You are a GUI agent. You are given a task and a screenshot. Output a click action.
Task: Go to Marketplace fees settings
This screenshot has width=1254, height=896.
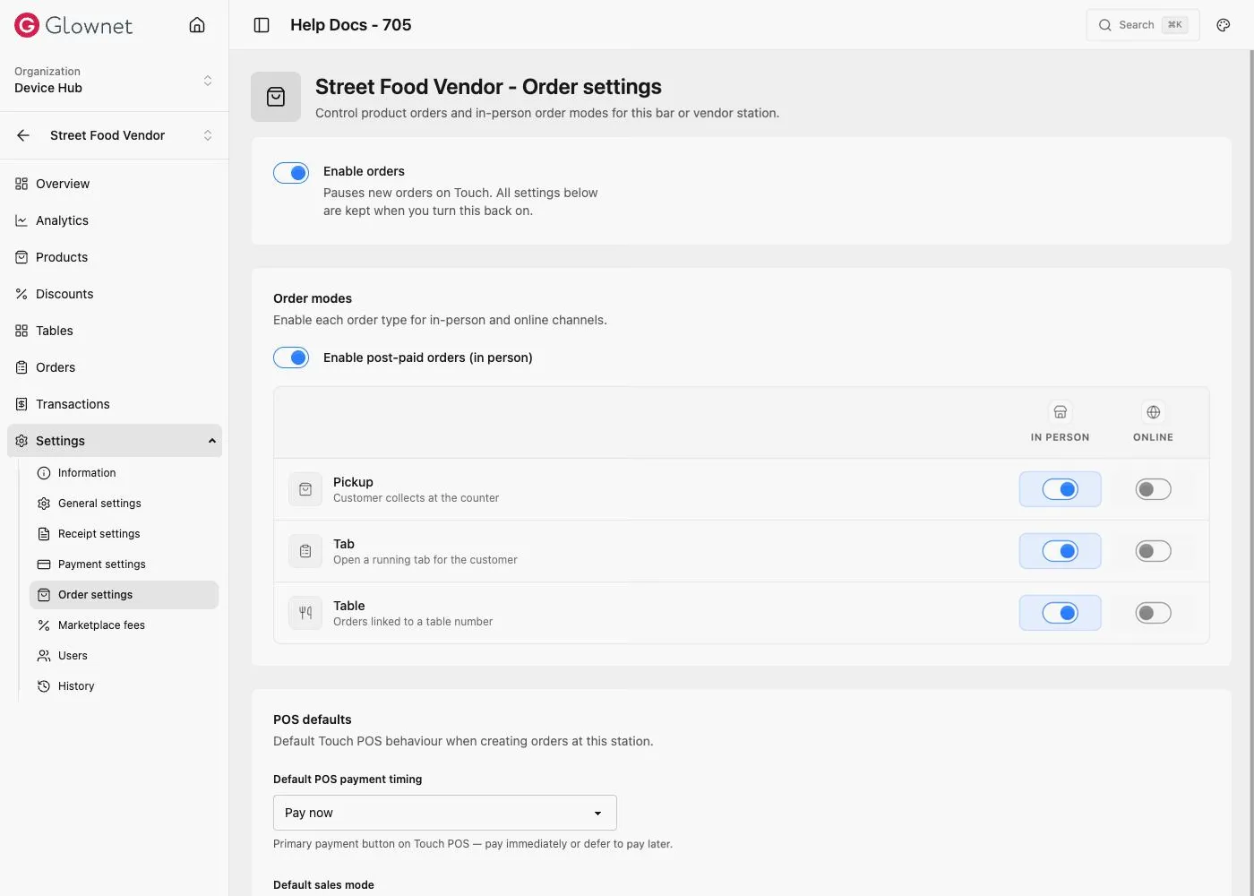124,625
